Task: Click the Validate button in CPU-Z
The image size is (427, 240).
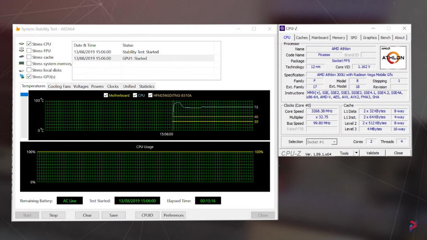Action: 373,153
